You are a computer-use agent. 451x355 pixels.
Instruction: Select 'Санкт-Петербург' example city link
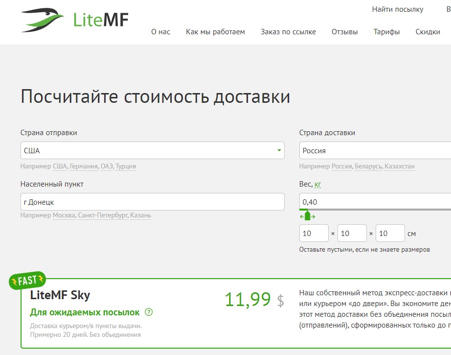pyautogui.click(x=102, y=215)
